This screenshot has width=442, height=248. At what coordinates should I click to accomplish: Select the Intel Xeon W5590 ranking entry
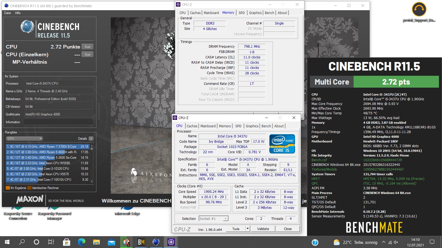(48, 163)
